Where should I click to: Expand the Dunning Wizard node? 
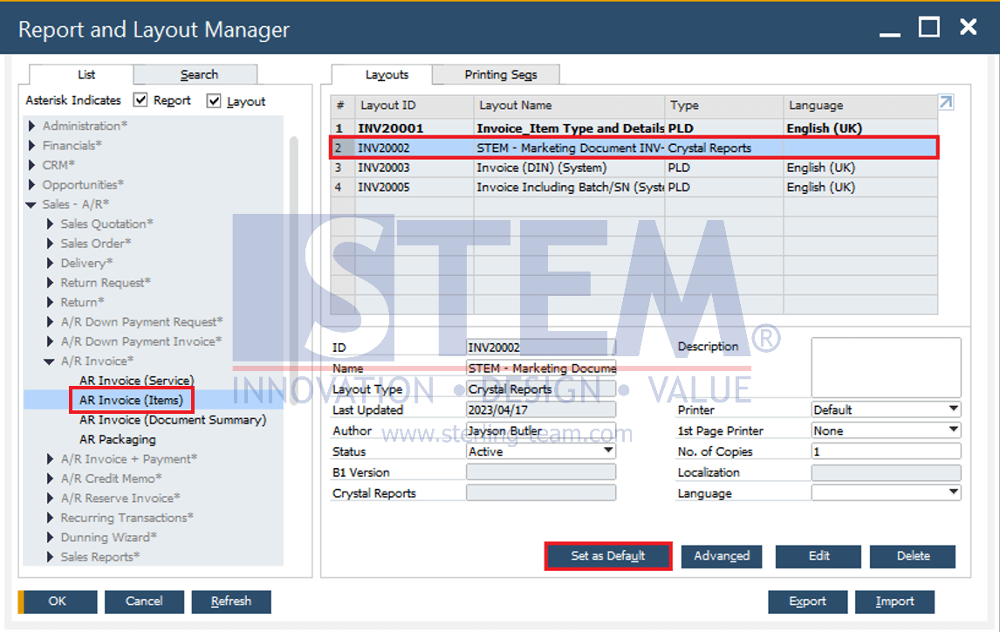(x=51, y=538)
